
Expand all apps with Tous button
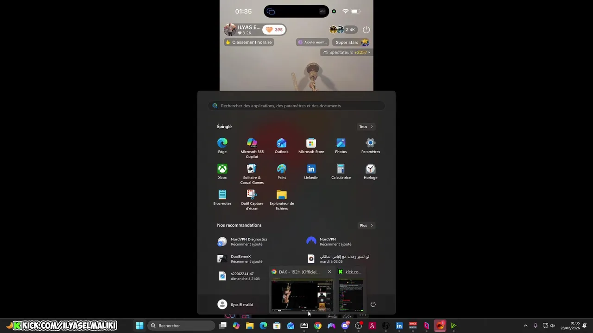coord(366,127)
